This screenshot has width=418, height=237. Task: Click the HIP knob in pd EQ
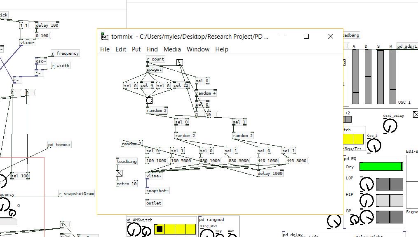pos(366,200)
